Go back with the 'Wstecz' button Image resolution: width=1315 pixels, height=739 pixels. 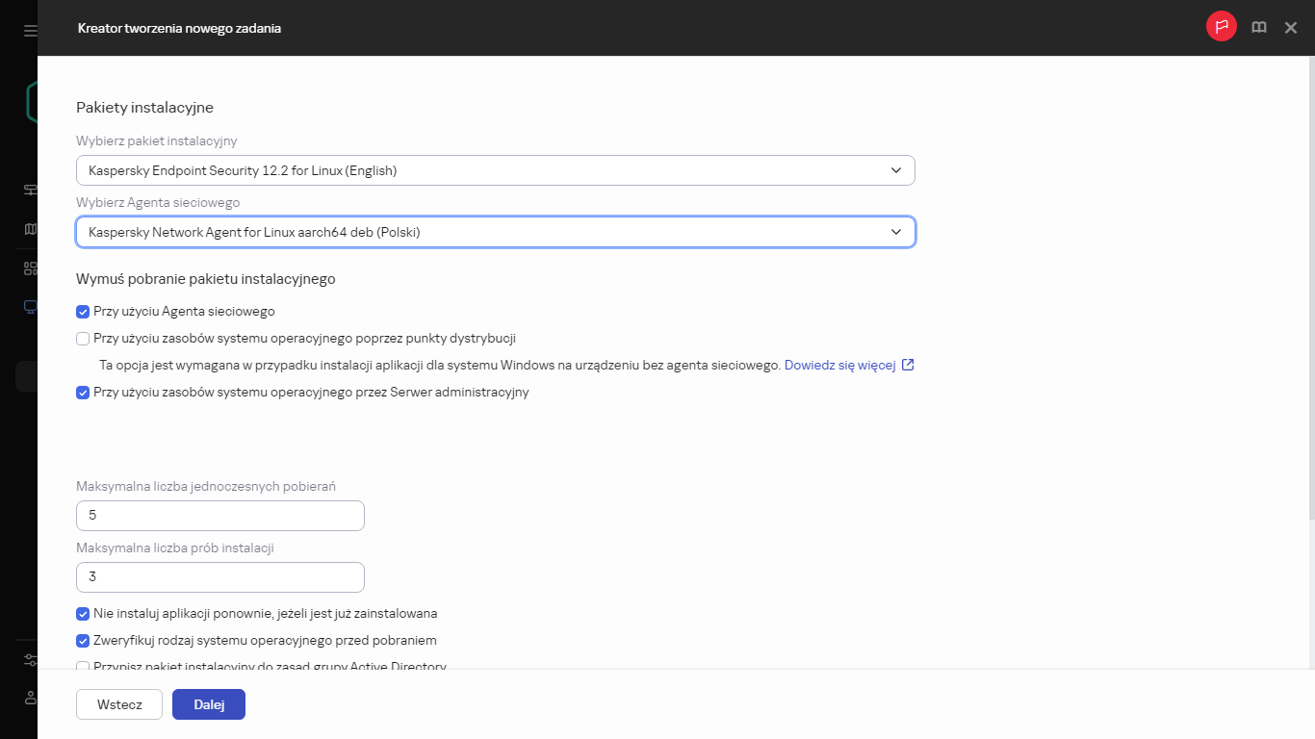pos(119,704)
